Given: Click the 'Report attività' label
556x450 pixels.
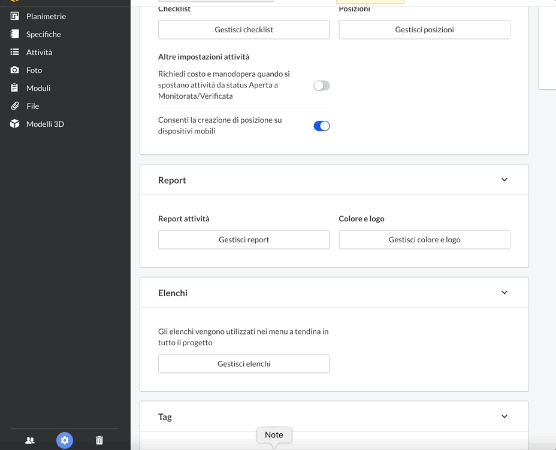Looking at the screenshot, I should (184, 218).
